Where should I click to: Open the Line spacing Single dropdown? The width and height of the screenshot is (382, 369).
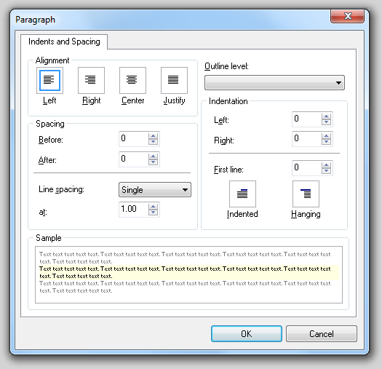(155, 190)
